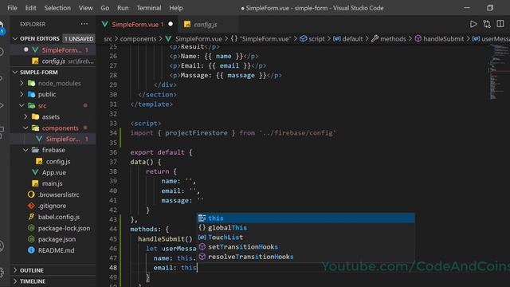The width and height of the screenshot is (510, 287).
Task: Click the assets folder icon
Action: click(35, 116)
